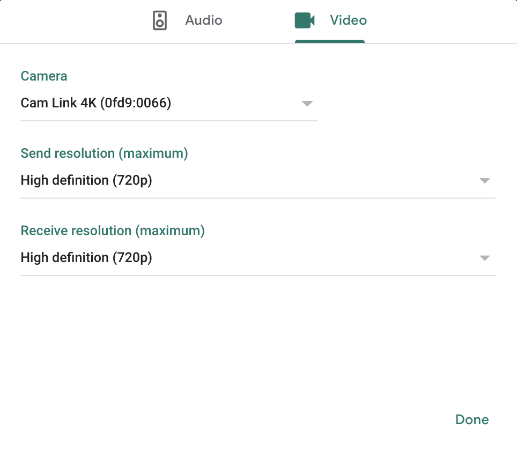Switch to the Audio tab

click(187, 20)
